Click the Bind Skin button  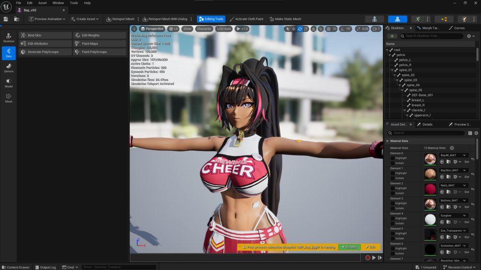tap(45, 35)
